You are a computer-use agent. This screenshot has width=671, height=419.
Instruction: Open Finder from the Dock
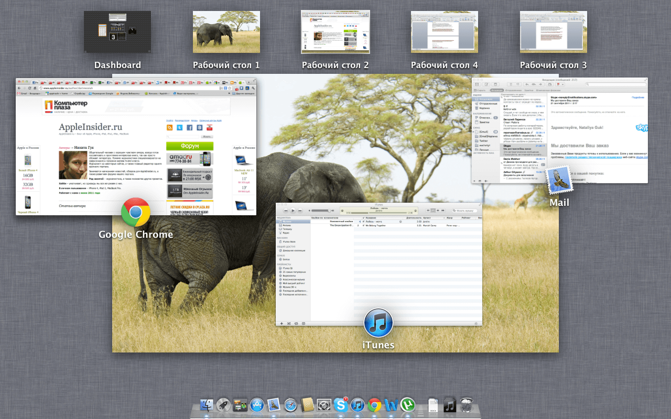[207, 405]
